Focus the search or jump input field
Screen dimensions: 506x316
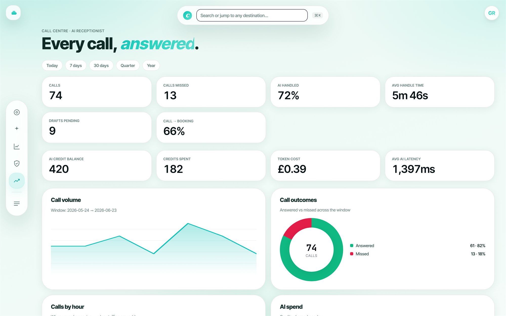coord(252,15)
